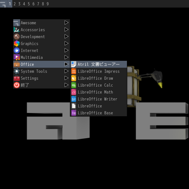The height and width of the screenshot is (189, 189).
Task: Switch to workspace tag 3
Action: click(19, 4)
